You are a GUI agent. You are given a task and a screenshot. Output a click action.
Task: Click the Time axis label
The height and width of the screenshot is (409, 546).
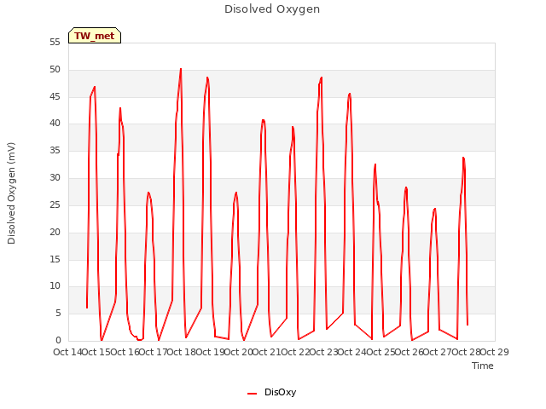click(483, 366)
